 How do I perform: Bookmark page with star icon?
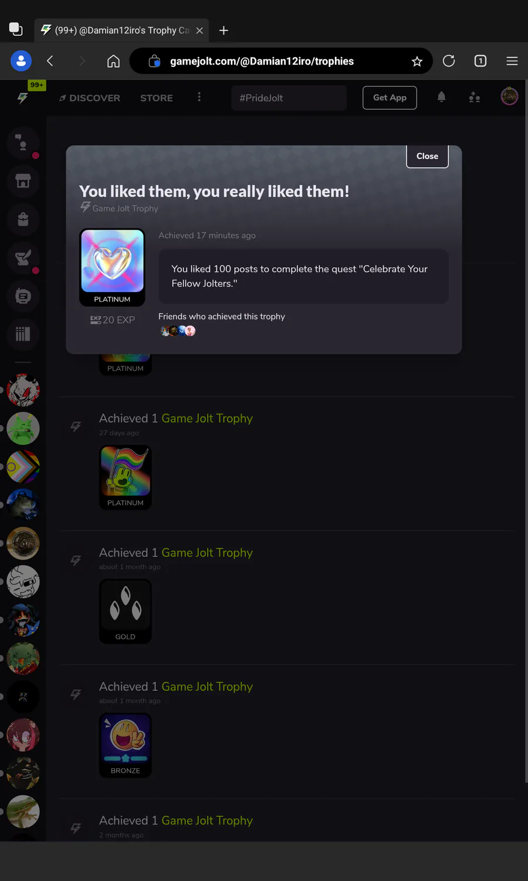tap(417, 61)
